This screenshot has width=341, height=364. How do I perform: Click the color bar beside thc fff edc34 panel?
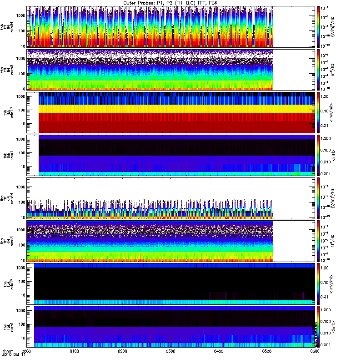[x=318, y=198]
